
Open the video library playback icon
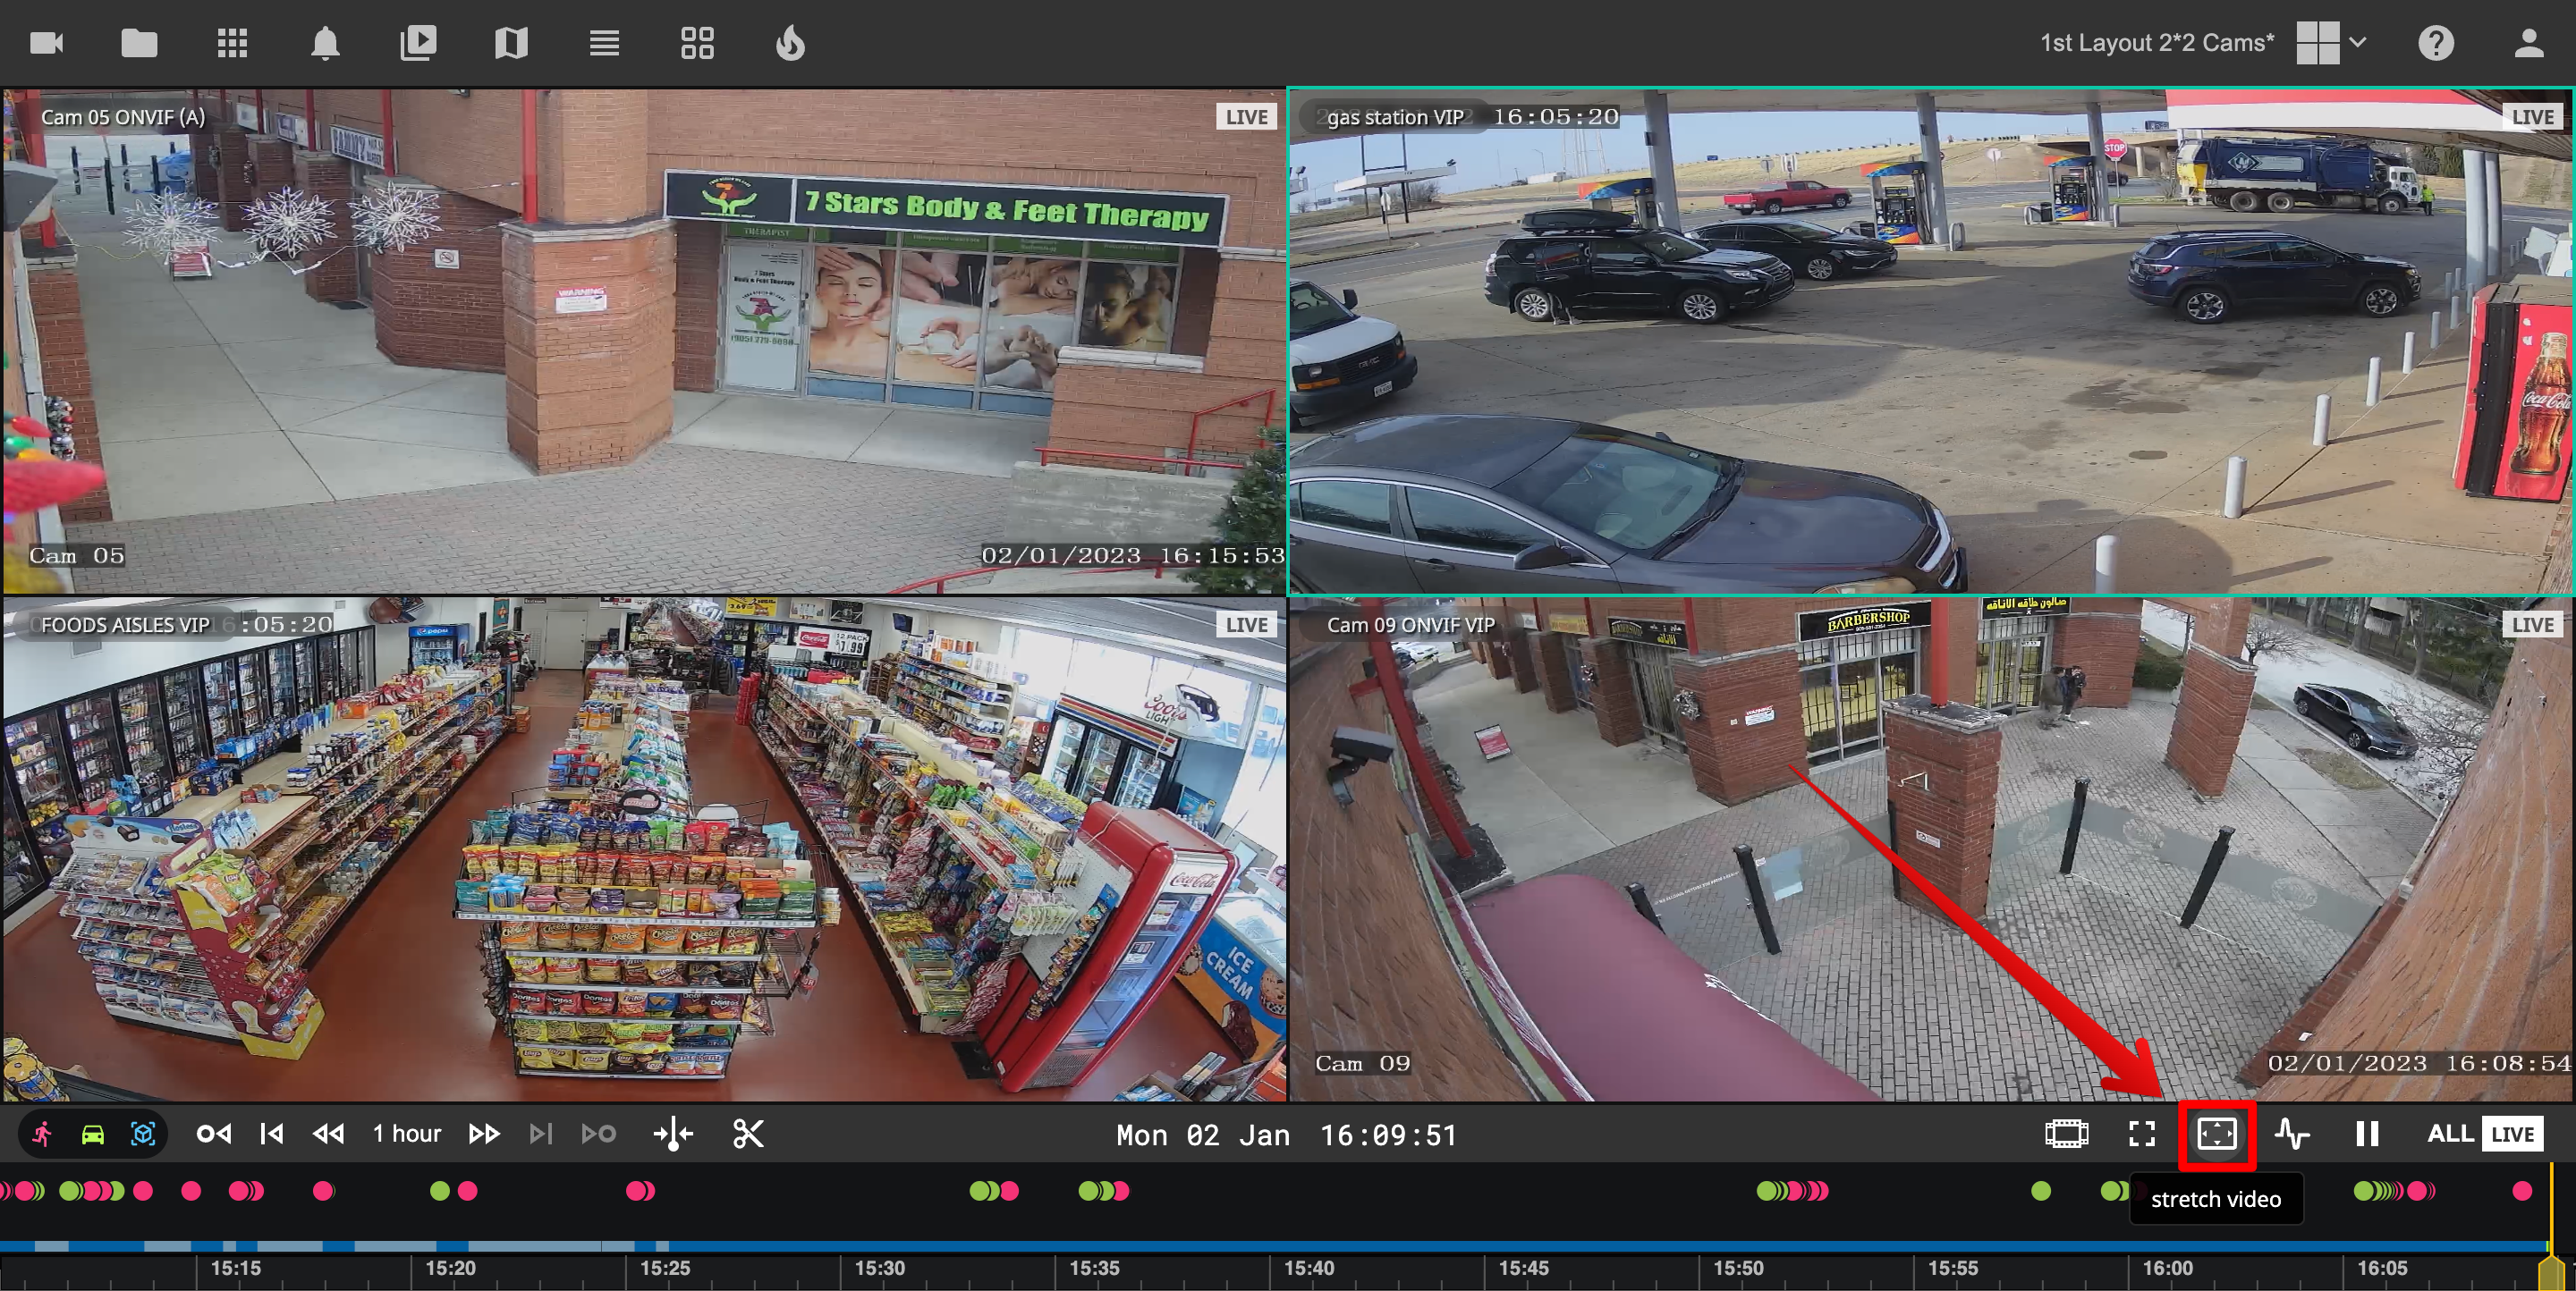pyautogui.click(x=418, y=43)
